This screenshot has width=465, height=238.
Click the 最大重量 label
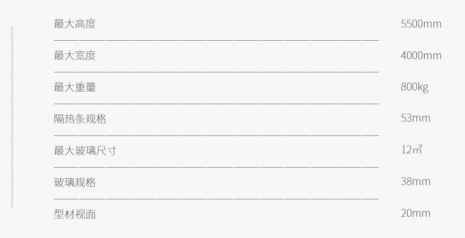(75, 87)
